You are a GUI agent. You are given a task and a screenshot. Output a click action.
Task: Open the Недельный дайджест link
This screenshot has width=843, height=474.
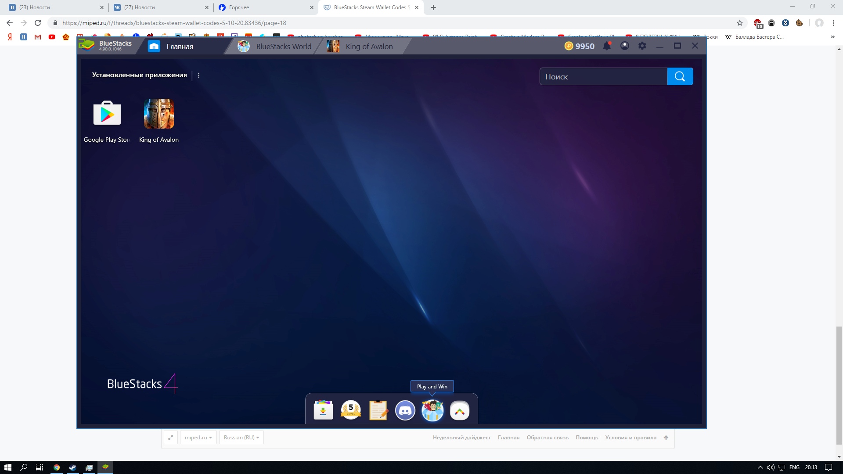pos(462,438)
